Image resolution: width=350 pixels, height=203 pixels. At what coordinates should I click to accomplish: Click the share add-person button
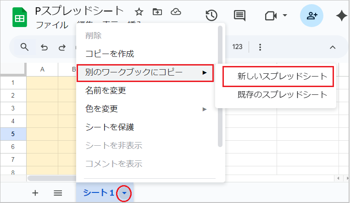[312, 16]
